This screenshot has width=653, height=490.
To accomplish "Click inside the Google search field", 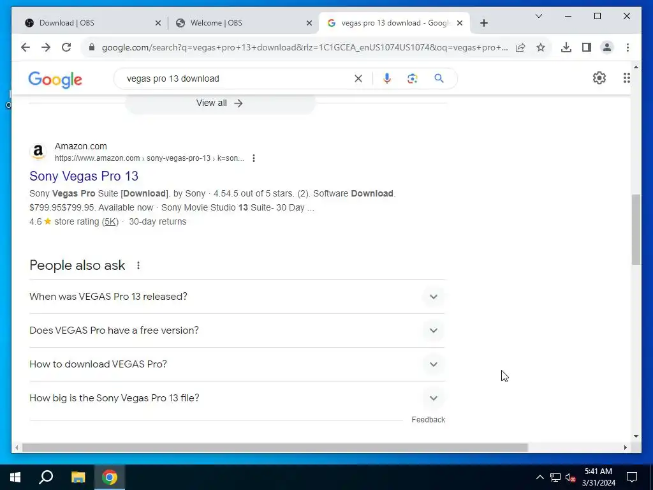I will coord(237,78).
